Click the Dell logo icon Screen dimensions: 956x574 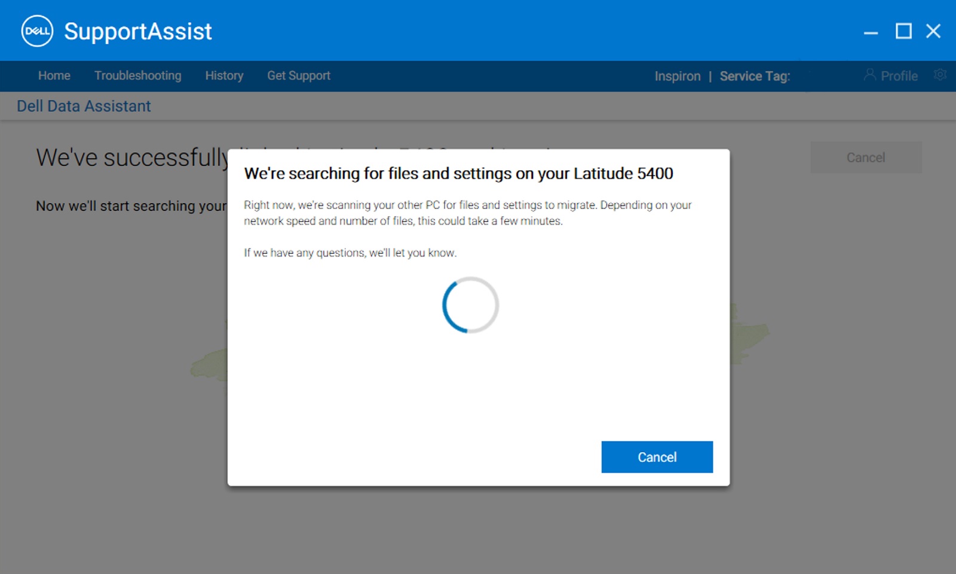37,30
